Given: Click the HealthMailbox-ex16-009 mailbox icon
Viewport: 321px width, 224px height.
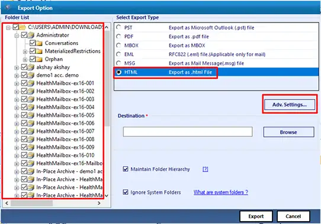Looking at the screenshot, I should pyautogui.click(x=31, y=147).
